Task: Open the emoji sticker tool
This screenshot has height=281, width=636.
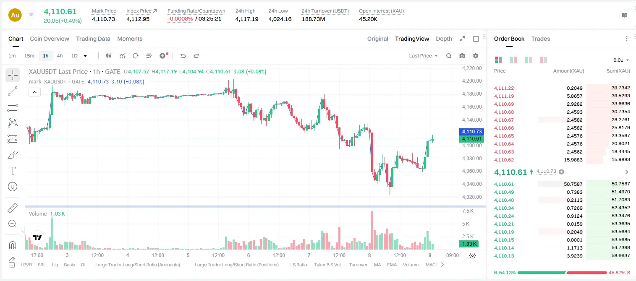Action: click(13, 187)
